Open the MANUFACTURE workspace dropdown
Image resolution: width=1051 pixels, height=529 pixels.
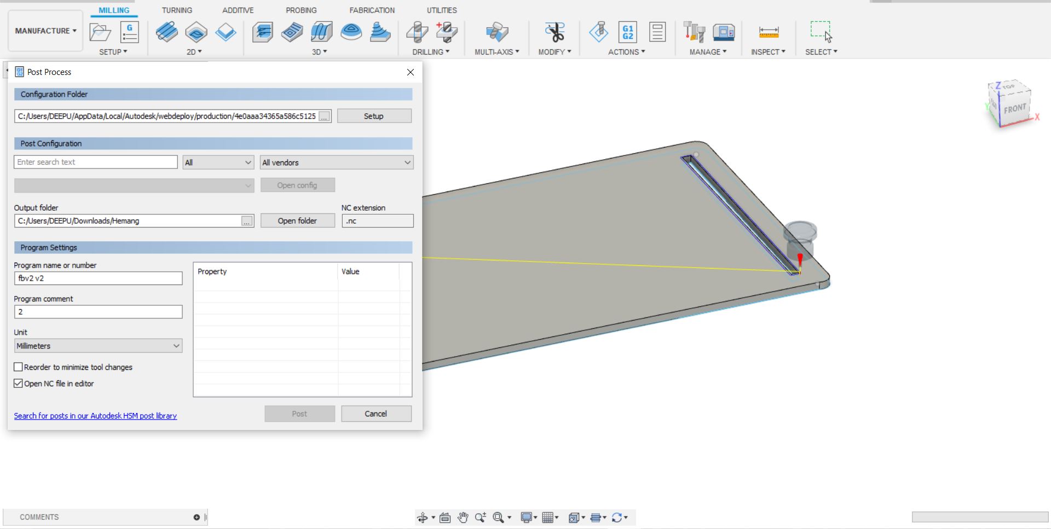click(x=45, y=31)
